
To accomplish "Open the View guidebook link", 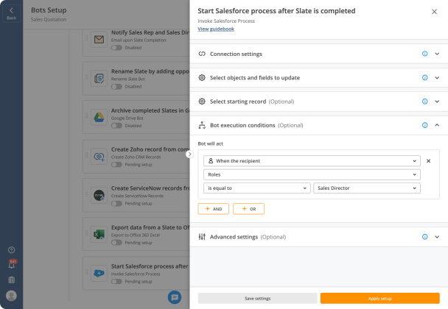I will pyautogui.click(x=216, y=29).
